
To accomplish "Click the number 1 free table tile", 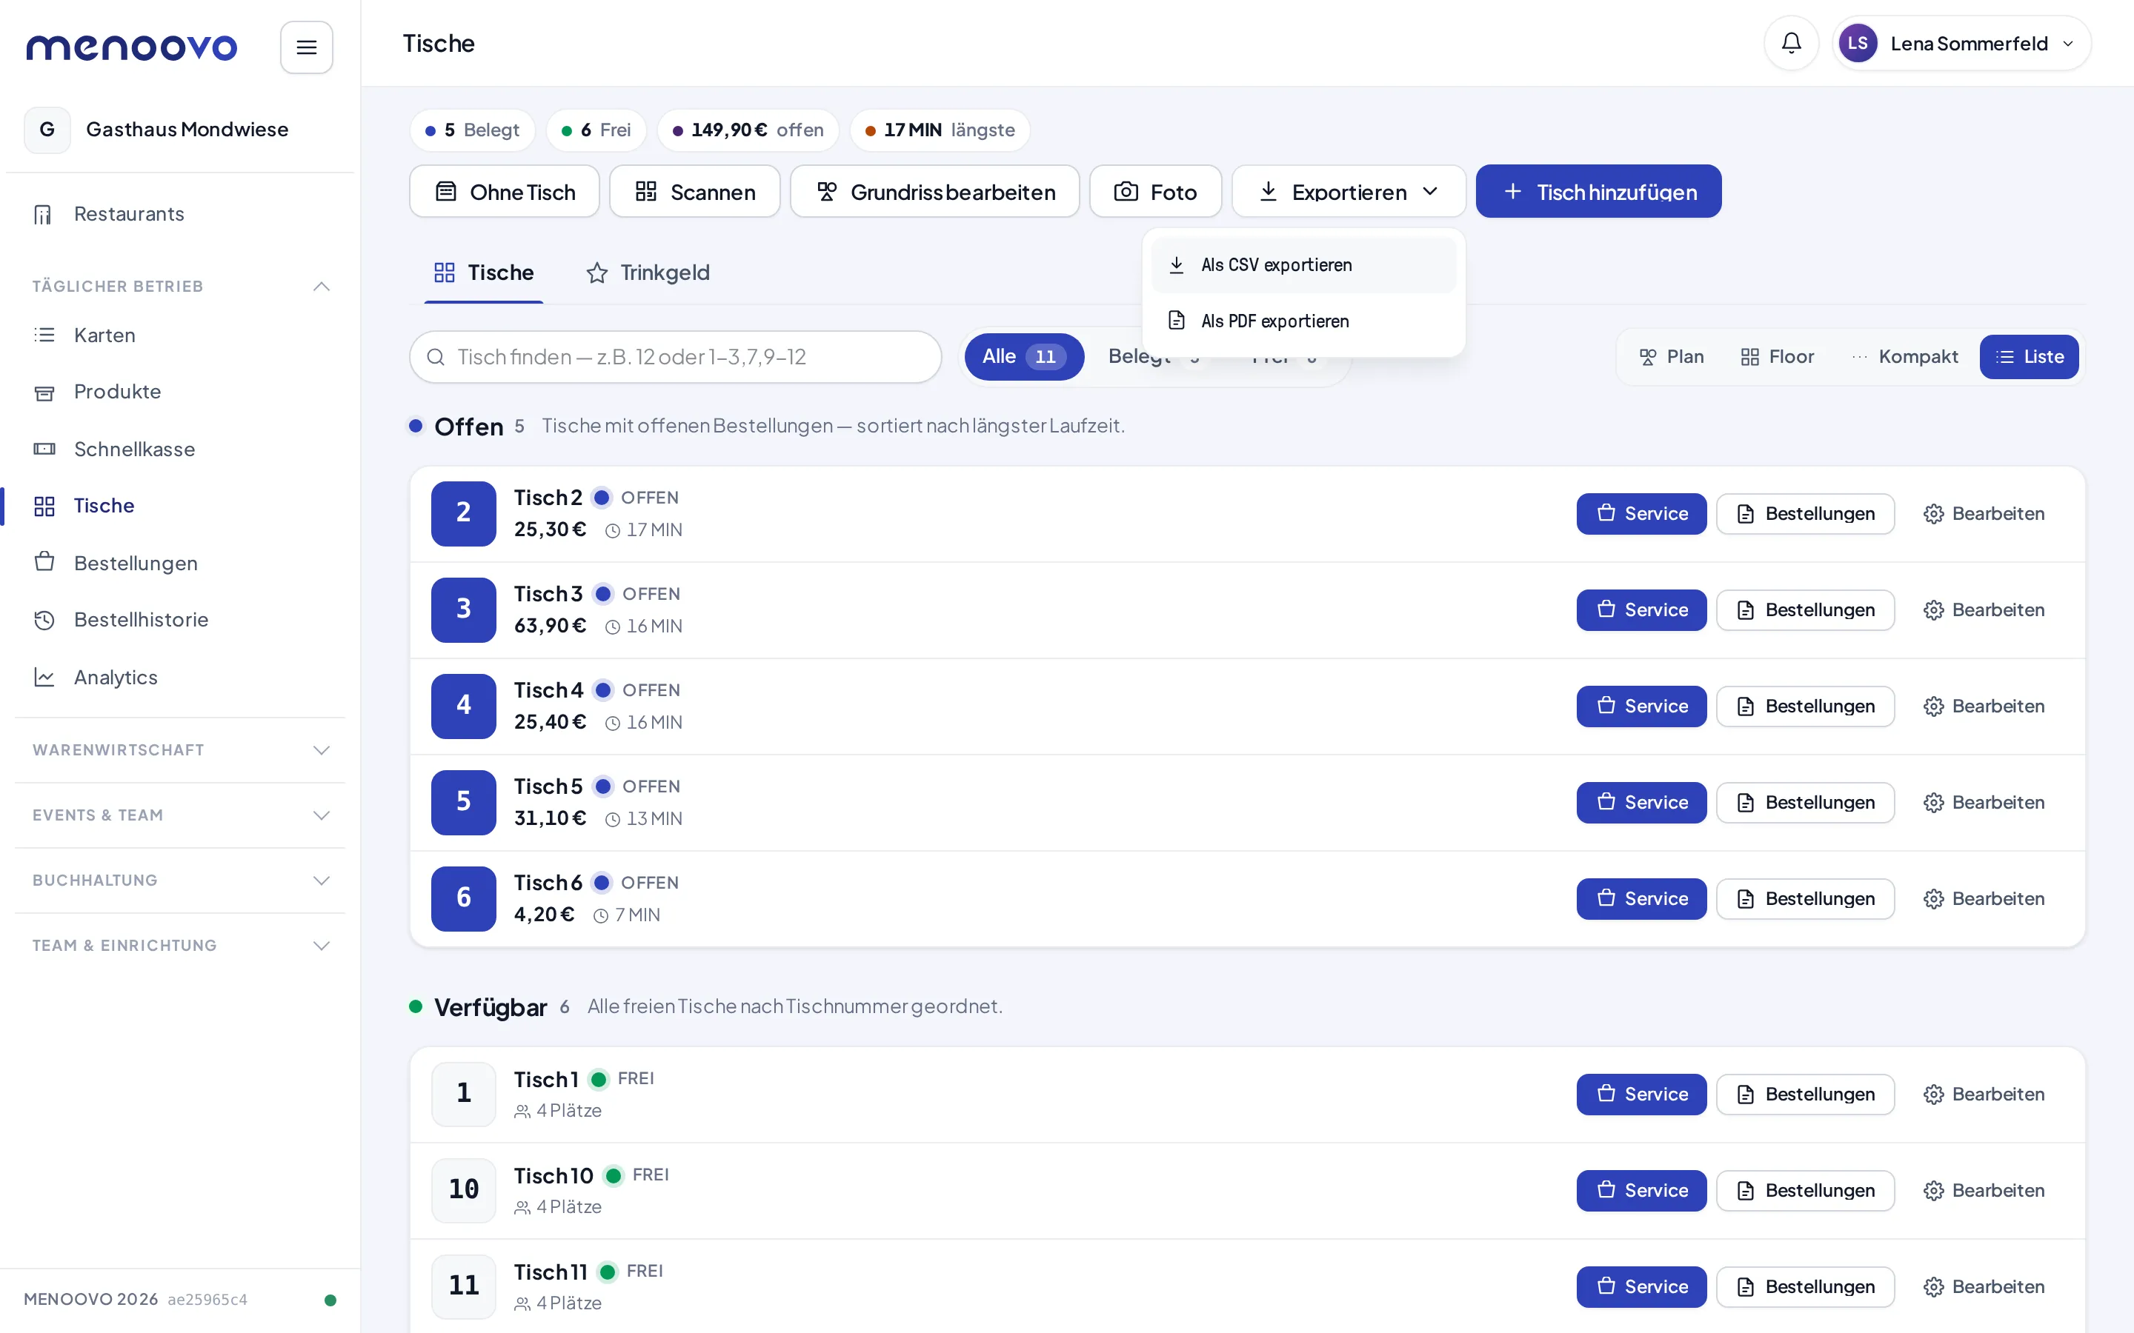I will (464, 1093).
